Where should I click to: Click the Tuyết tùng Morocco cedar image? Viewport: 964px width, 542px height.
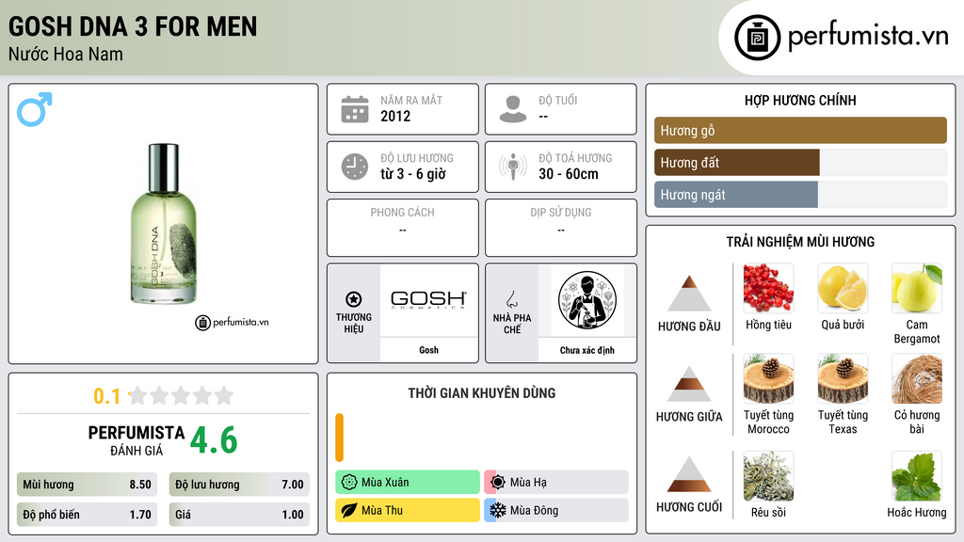pos(768,378)
